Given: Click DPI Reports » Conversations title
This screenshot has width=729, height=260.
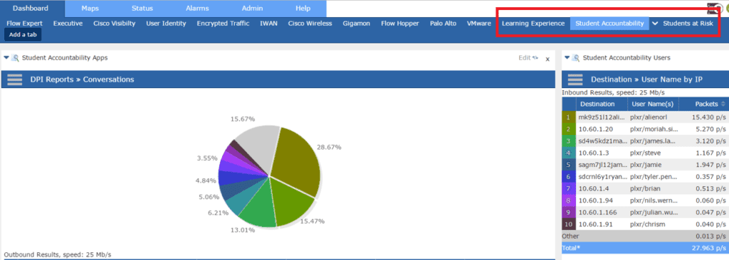Looking at the screenshot, I should pyautogui.click(x=83, y=80).
